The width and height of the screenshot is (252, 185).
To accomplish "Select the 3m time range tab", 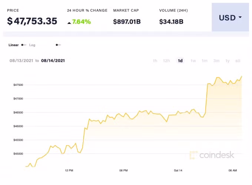I will coord(216,61).
